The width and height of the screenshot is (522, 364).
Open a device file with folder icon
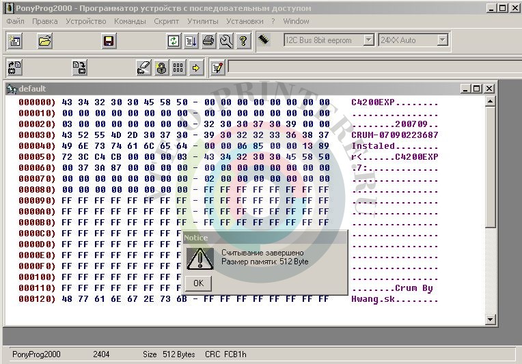tap(44, 41)
